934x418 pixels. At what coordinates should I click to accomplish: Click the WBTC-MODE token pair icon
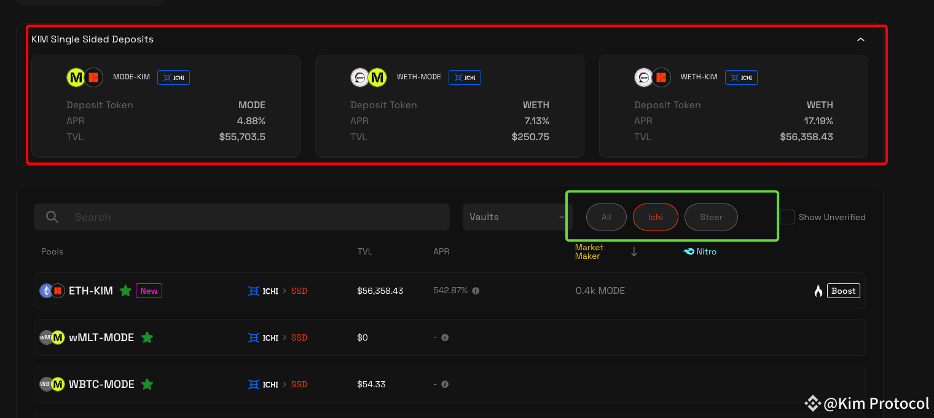click(x=52, y=384)
